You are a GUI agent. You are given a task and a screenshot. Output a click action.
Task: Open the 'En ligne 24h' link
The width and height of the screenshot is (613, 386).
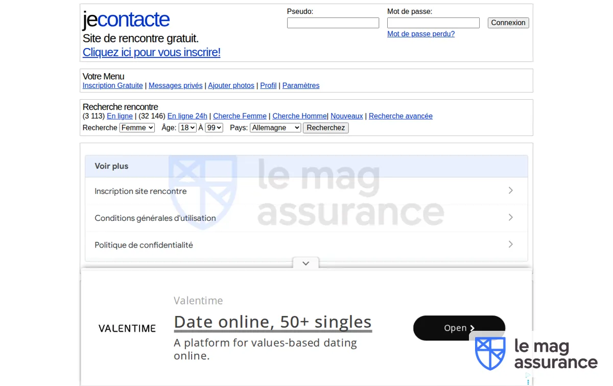[187, 116]
